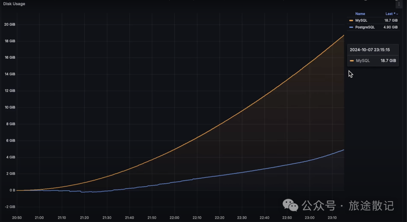Screen dimensions: 407x222
Task: Sort legend by Last column header
Action: point(390,14)
